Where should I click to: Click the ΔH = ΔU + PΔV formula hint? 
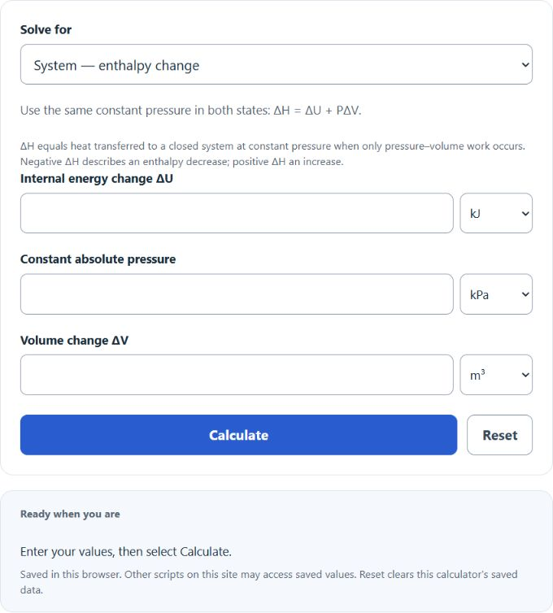(x=191, y=111)
